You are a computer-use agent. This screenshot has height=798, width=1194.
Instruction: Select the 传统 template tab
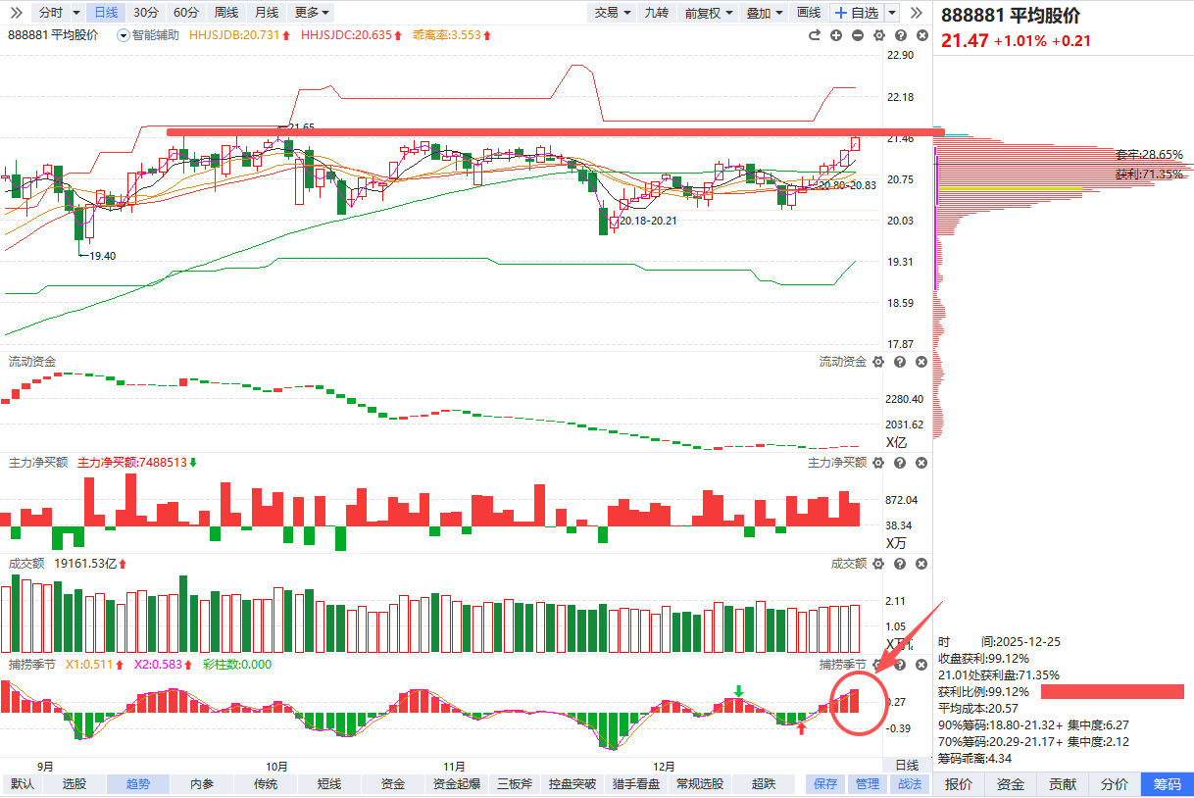[266, 784]
